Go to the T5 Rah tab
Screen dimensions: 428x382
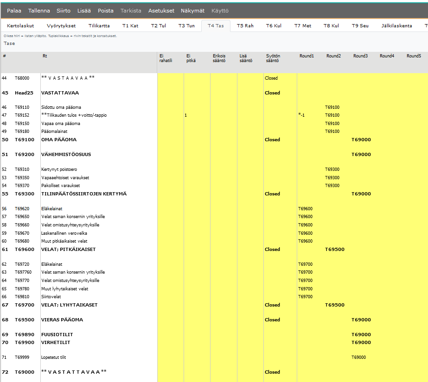click(245, 26)
